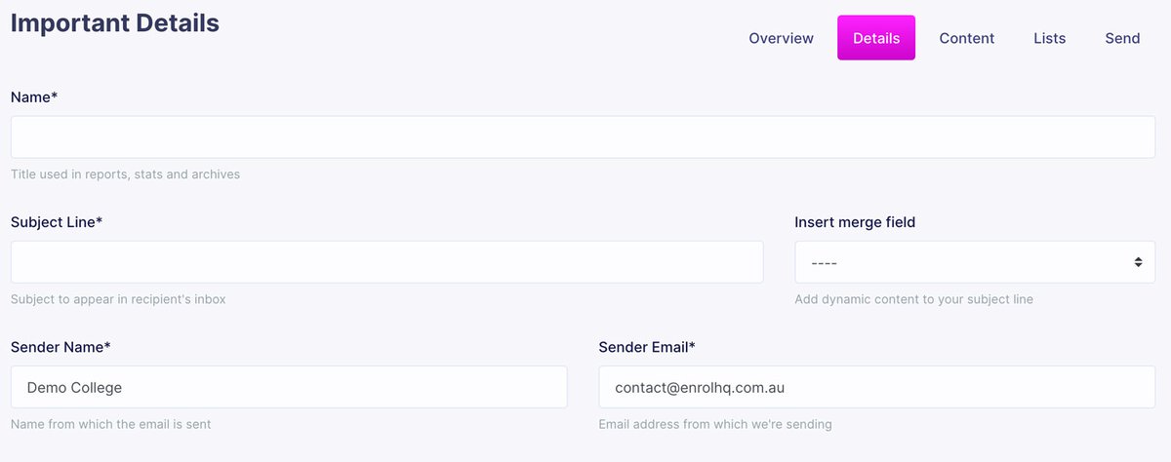Click the Sender Name* label
The height and width of the screenshot is (462, 1171).
(x=61, y=346)
